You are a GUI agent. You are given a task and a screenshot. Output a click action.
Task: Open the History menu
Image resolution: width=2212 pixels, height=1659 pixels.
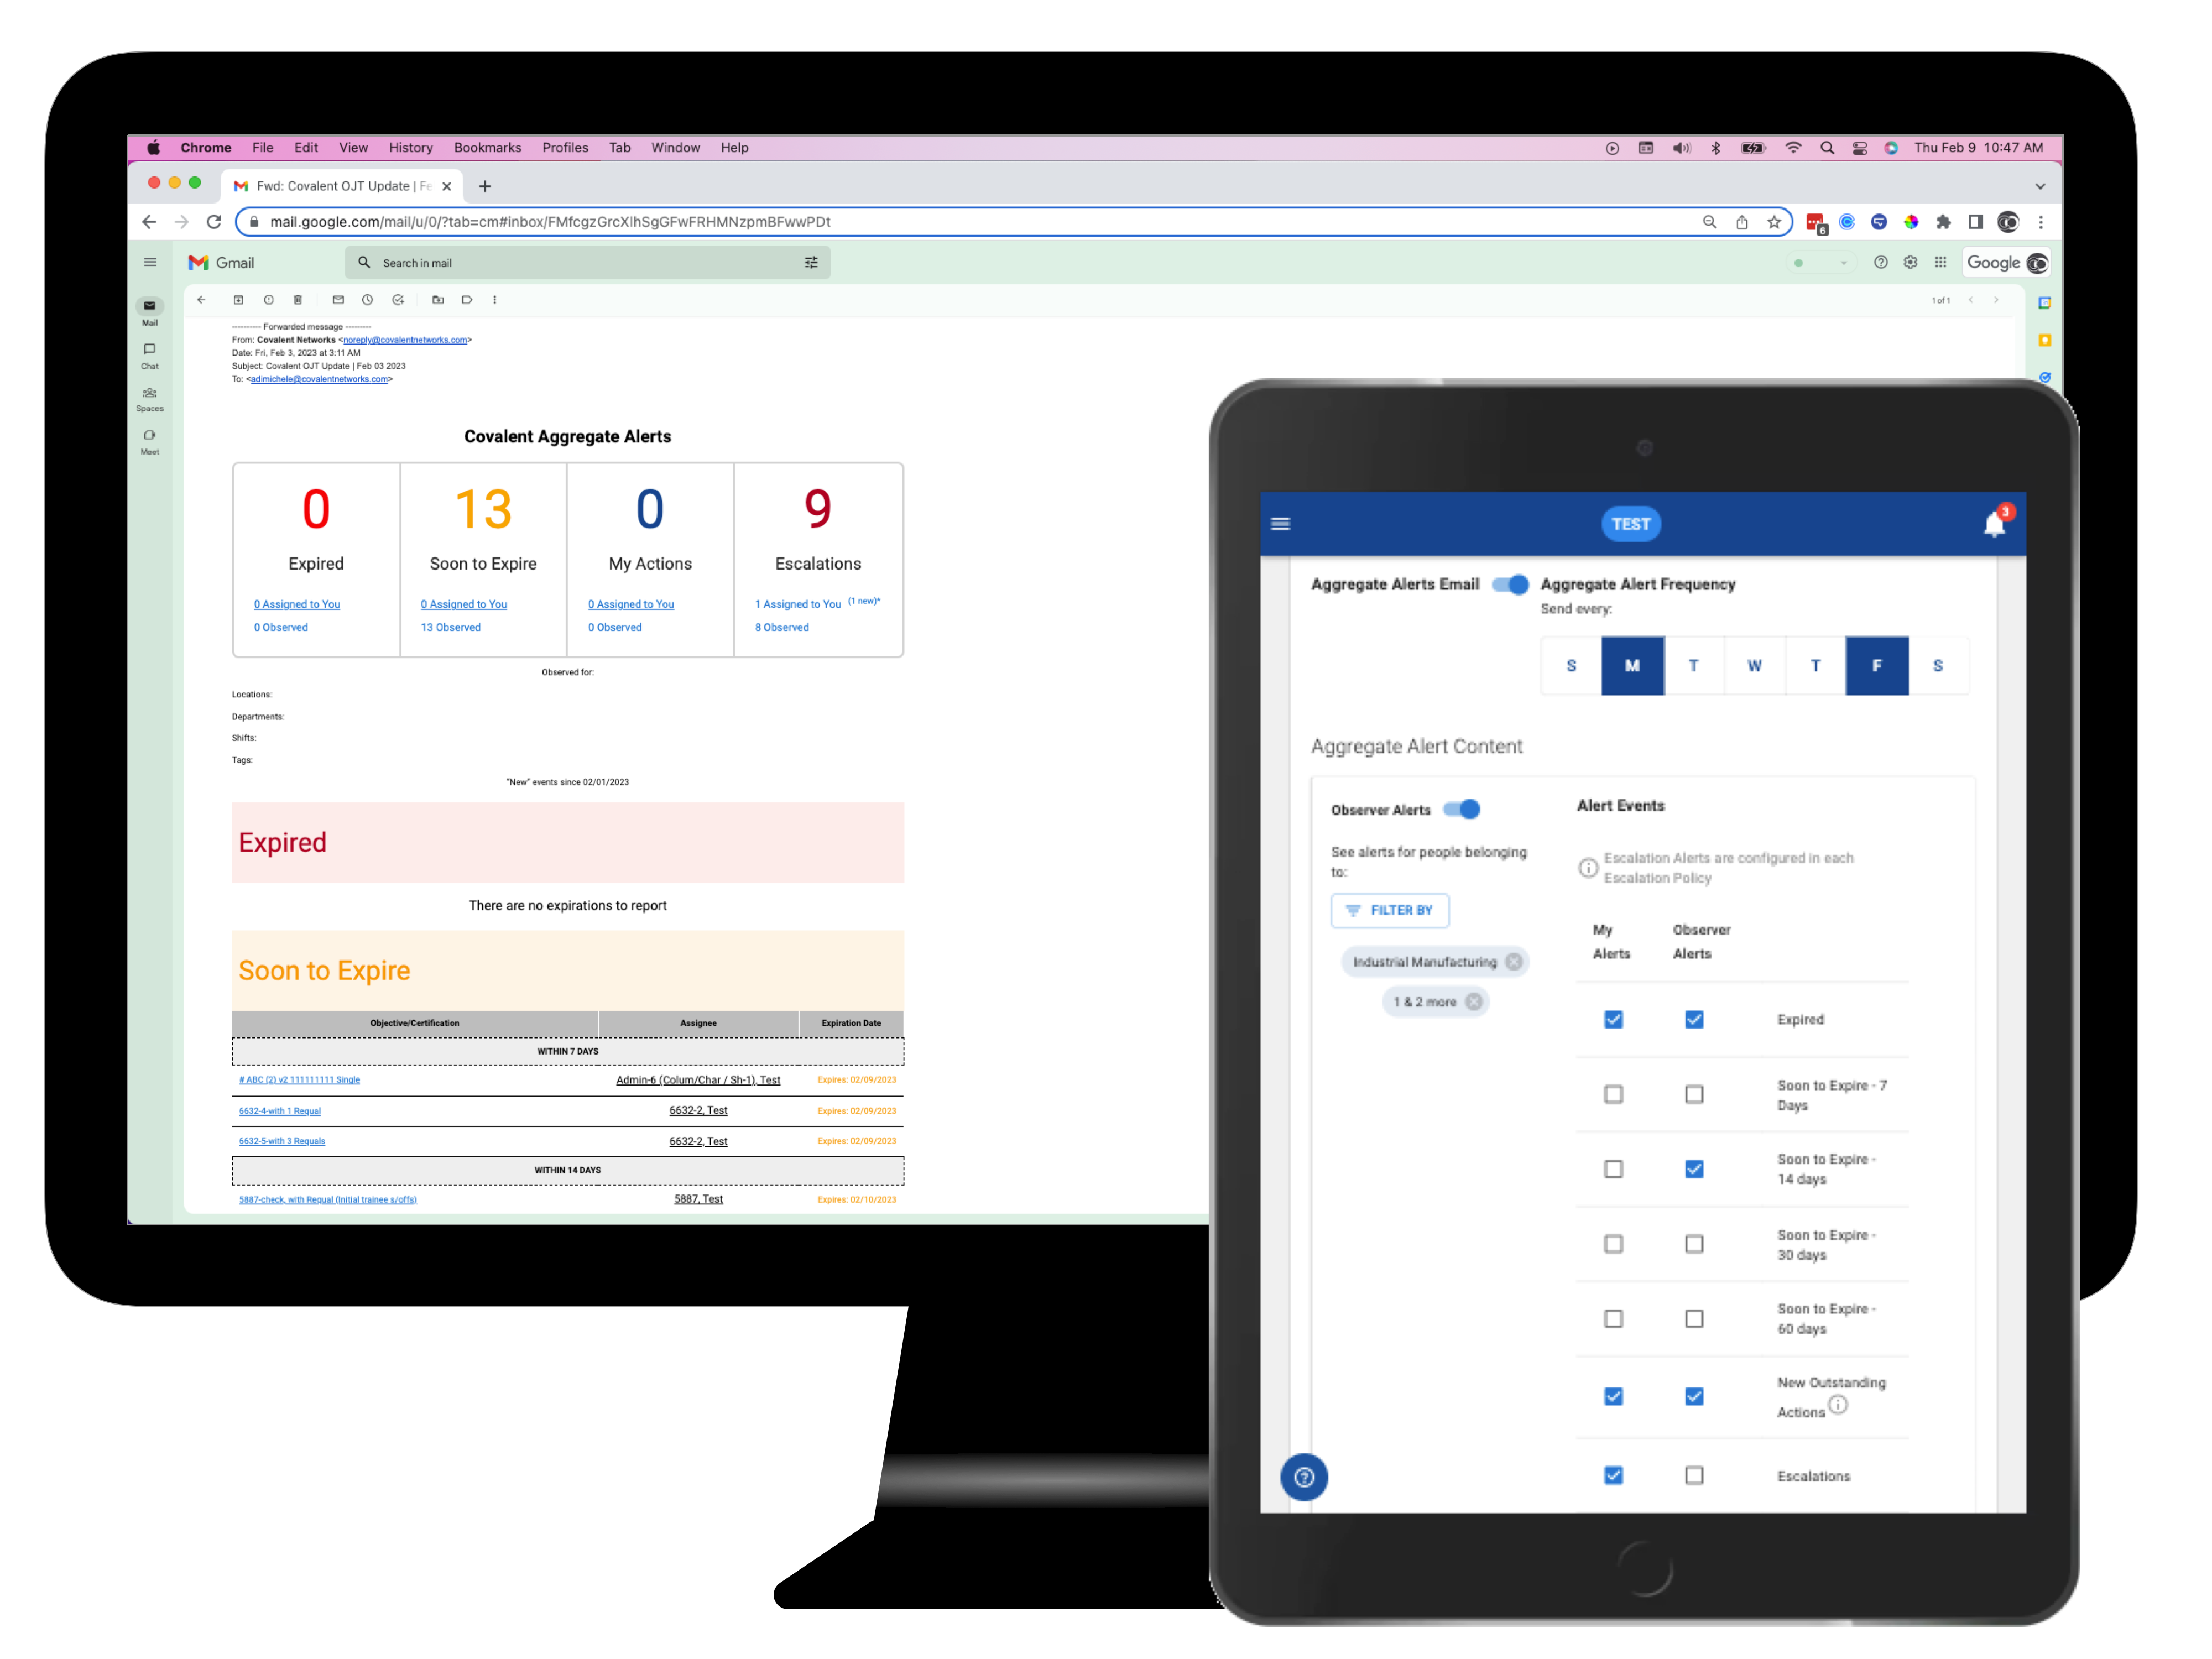(x=410, y=147)
